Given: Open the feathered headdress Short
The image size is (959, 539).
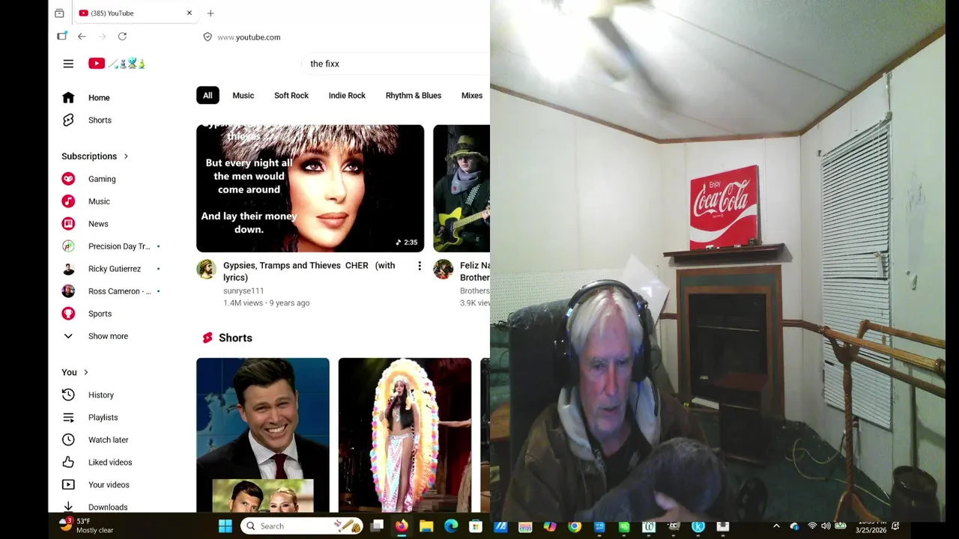Looking at the screenshot, I should (405, 435).
